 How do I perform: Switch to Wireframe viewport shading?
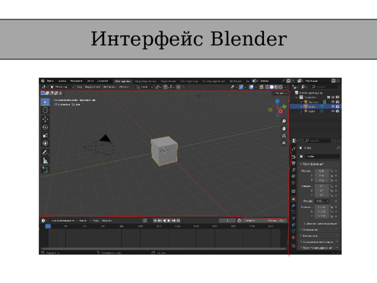267,87
